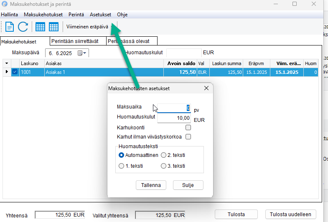The width and height of the screenshot is (328, 222).
Task: Sort by the Laskun summa column header
Action: [226, 63]
